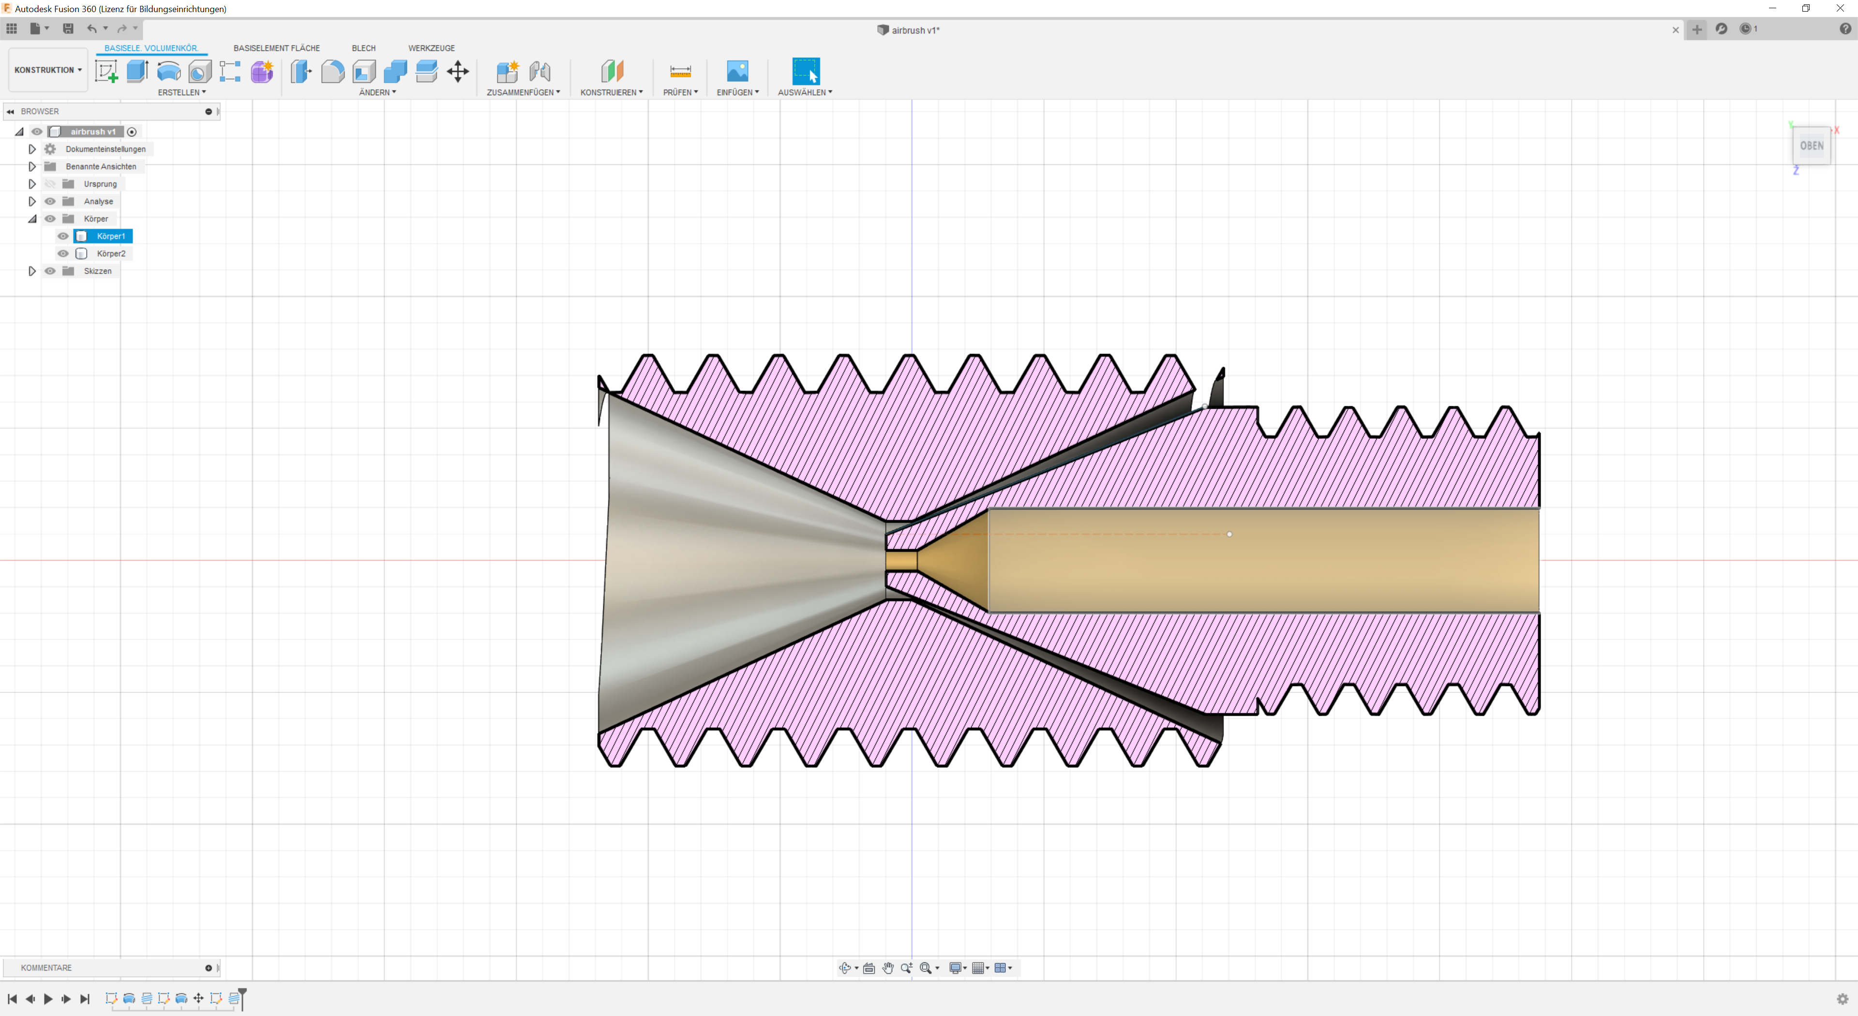Click the Shell tool icon
The width and height of the screenshot is (1858, 1016).
[x=364, y=72]
